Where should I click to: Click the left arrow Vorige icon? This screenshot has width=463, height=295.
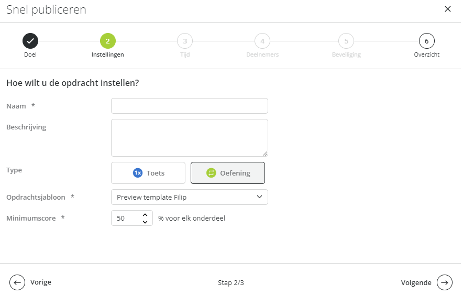tap(17, 282)
